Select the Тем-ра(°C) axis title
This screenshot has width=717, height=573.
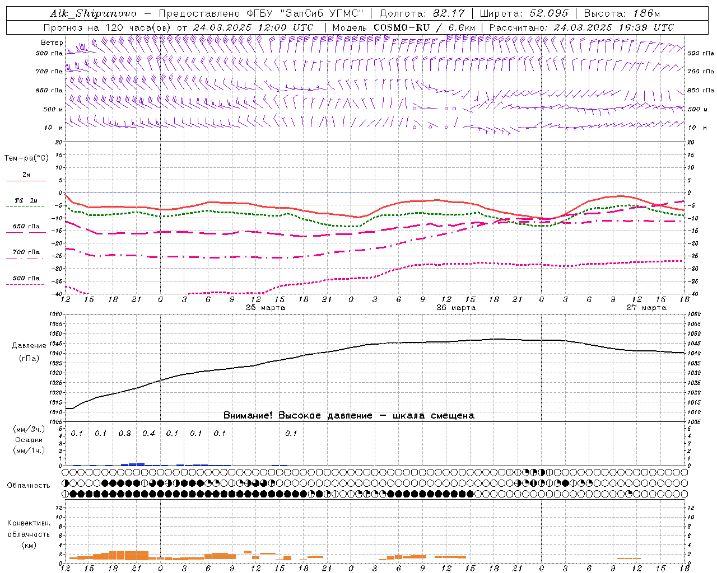[26, 158]
